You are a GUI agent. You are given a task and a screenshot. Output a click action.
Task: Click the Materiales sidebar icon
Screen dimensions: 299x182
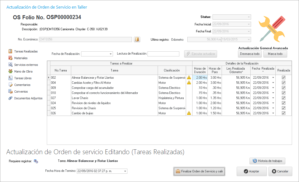10,58
